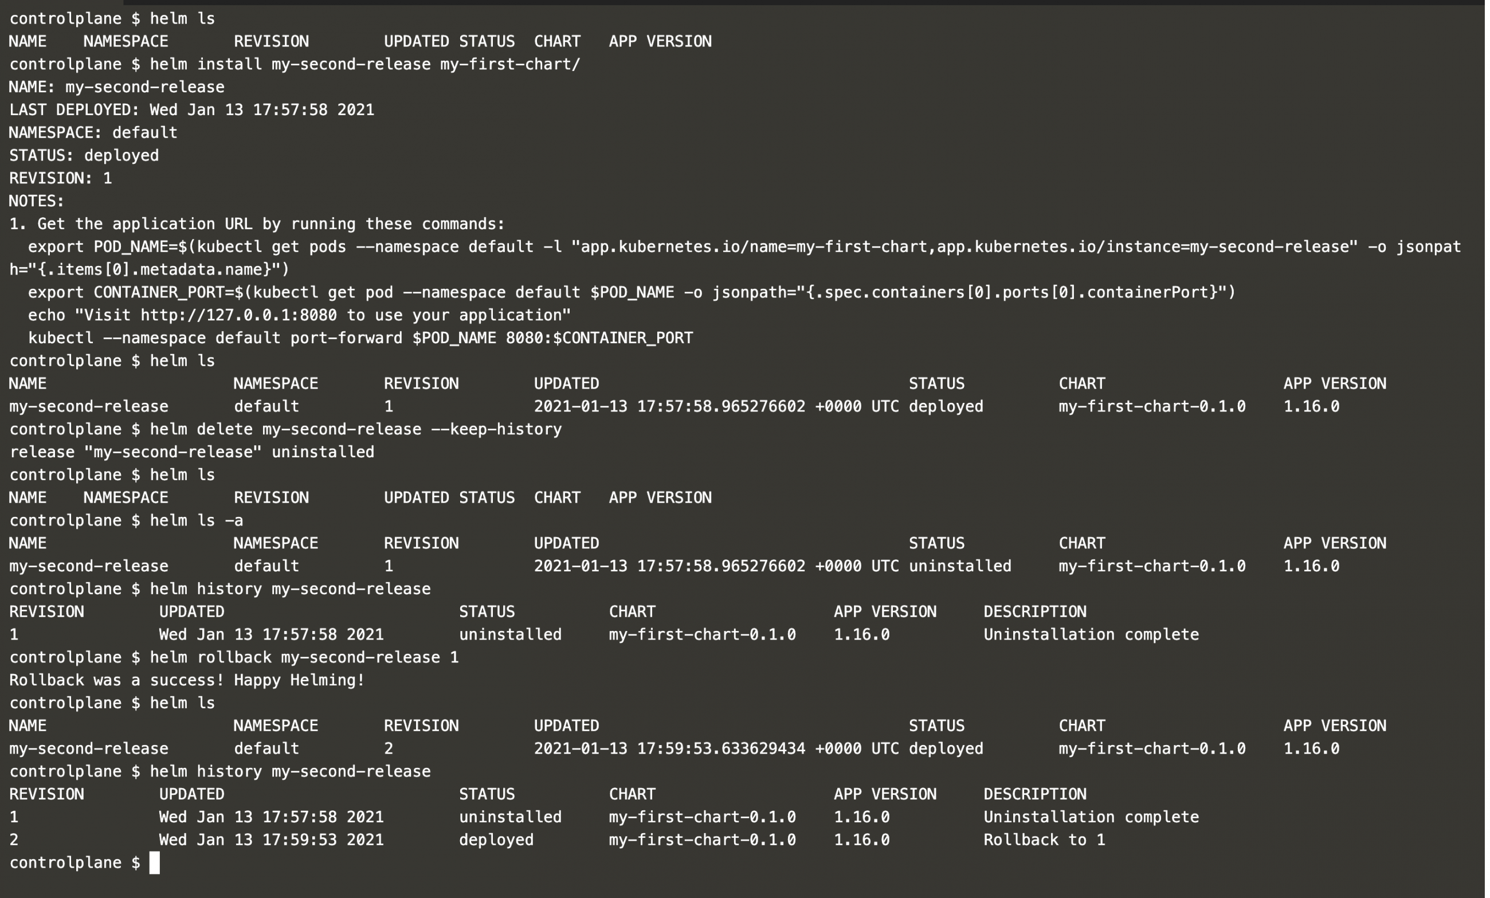
Task: Click the 'Rollback to 1' description text
Action: click(1044, 840)
